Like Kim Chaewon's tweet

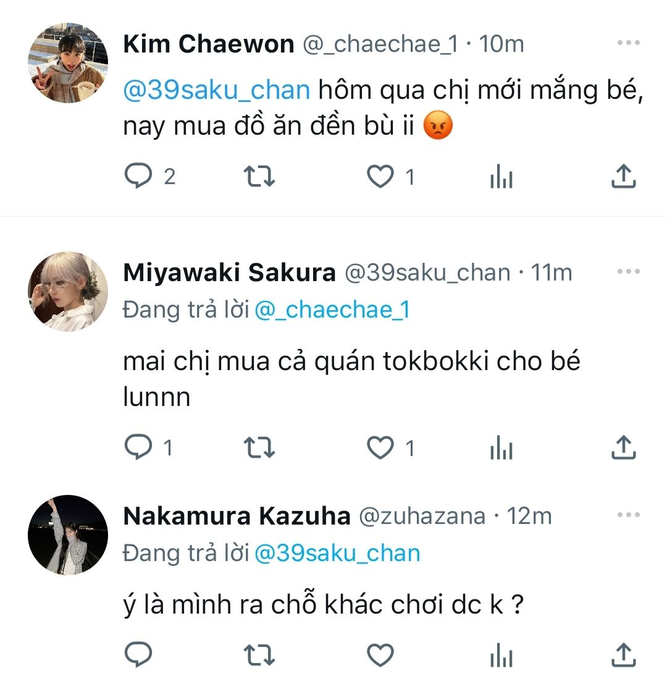[x=380, y=177]
